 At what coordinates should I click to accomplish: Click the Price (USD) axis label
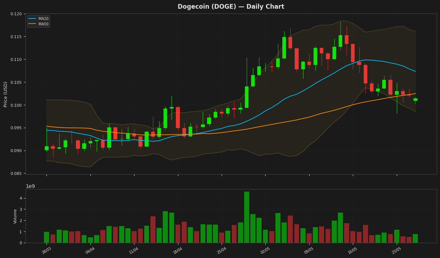(x=6, y=94)
